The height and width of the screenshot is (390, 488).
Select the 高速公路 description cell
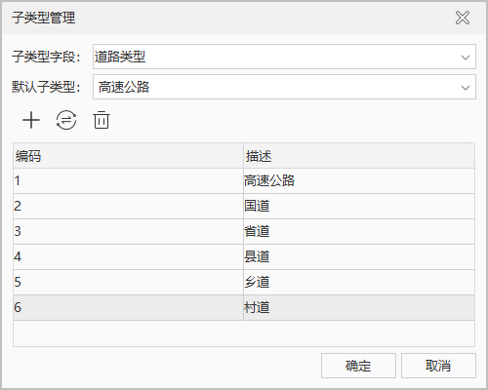pos(359,180)
